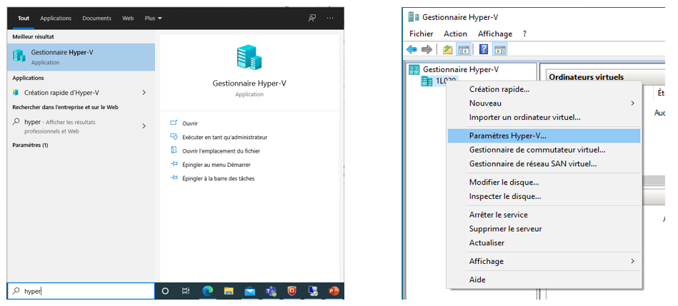Click Aide in context menu

point(544,280)
